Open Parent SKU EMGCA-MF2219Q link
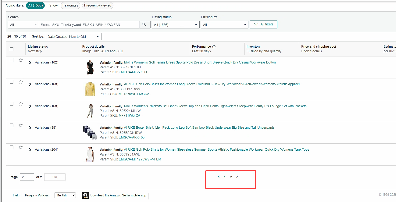The width and height of the screenshot is (396, 202). (133, 72)
